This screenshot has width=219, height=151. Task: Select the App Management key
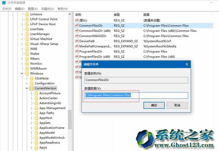(x=52, y=108)
